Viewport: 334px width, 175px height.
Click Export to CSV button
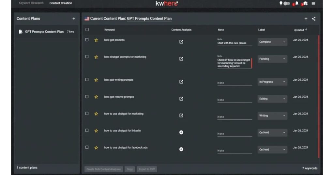pos(147,169)
